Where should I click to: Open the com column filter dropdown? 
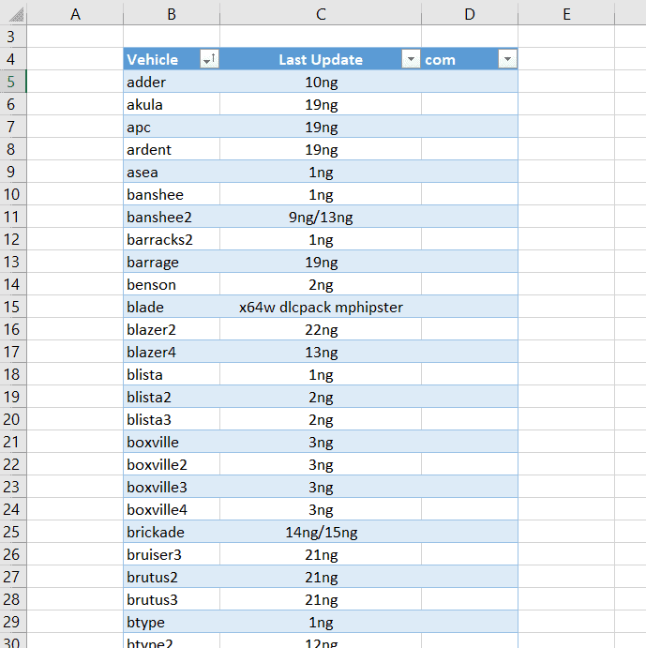click(507, 59)
